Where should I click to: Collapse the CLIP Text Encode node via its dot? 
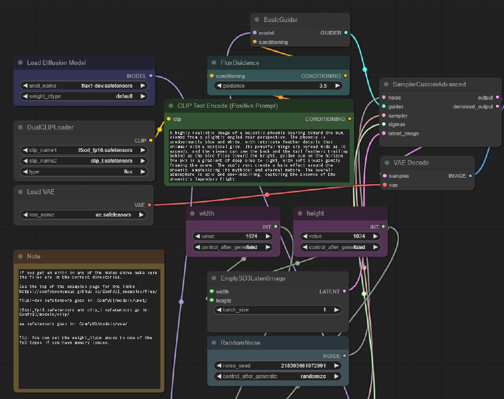pyautogui.click(x=171, y=106)
